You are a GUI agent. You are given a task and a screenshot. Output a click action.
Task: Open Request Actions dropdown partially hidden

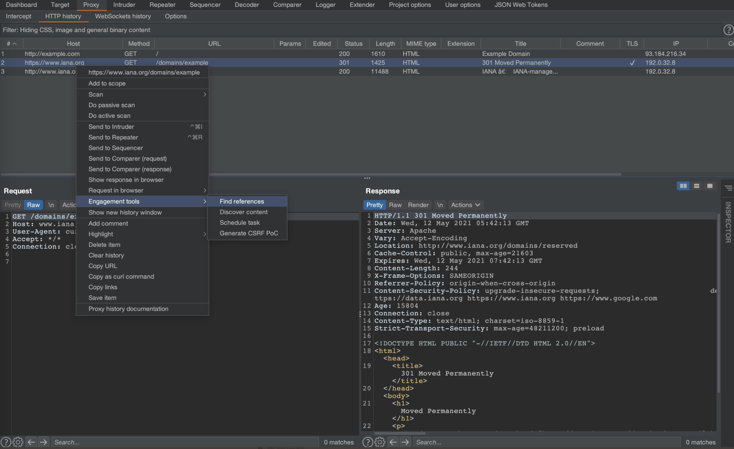coord(68,205)
